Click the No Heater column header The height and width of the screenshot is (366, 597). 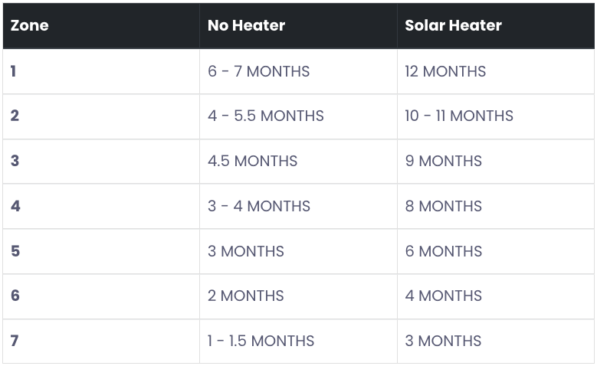coord(246,25)
